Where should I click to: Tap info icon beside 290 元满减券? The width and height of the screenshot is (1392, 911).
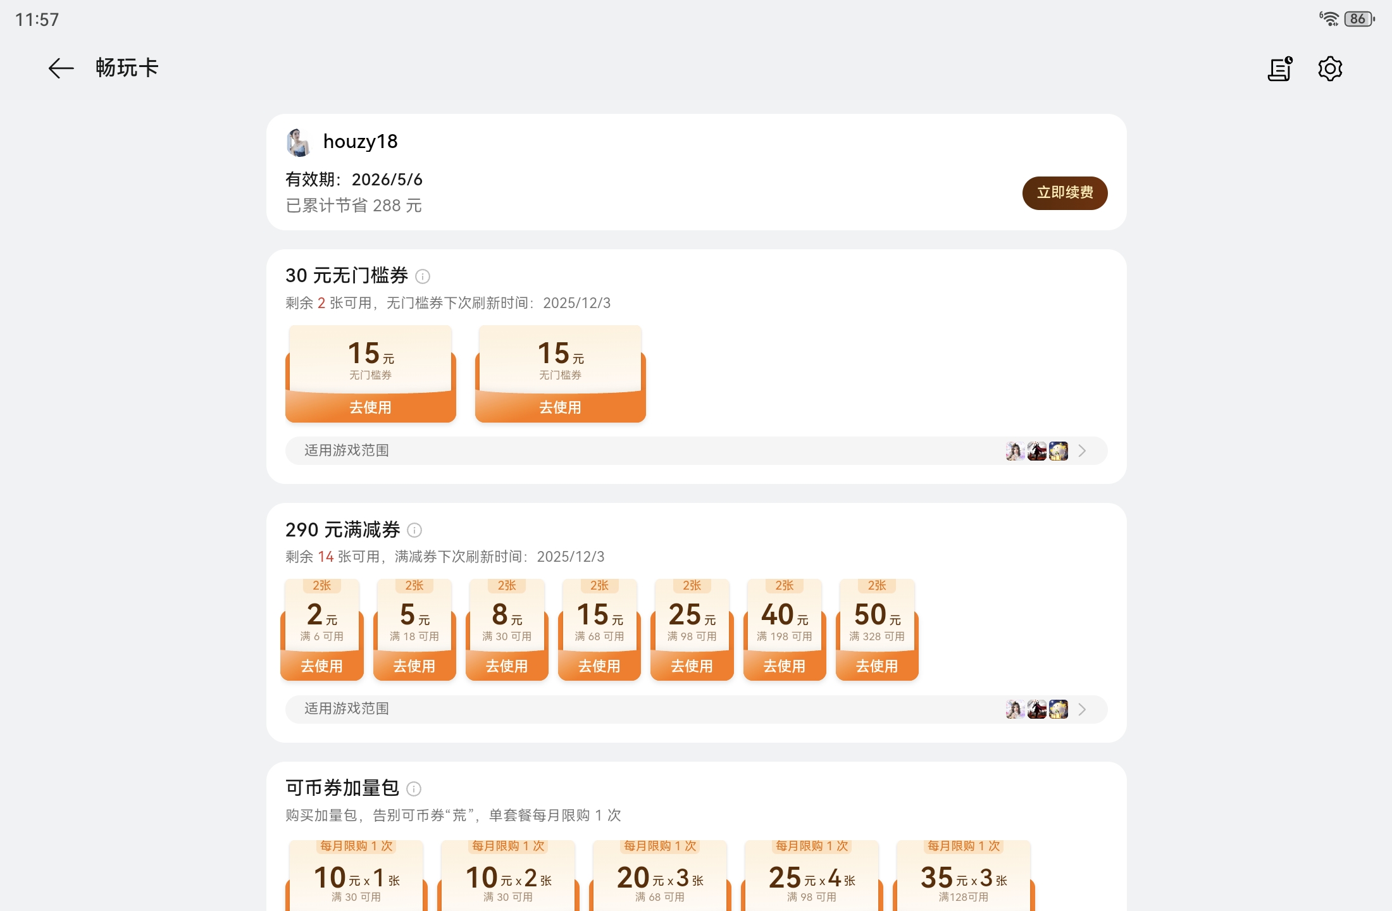(x=414, y=530)
